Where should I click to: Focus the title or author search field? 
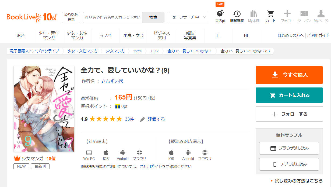(112, 17)
